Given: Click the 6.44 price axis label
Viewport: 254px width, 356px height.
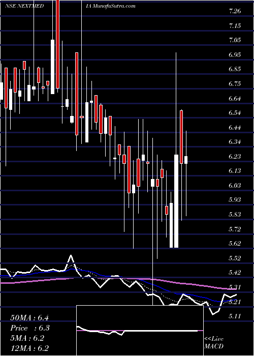Looking at the screenshot, I should click(235, 128).
